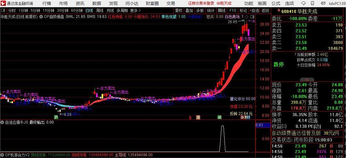Switch chart to 分时 view
This screenshot has width=346, height=158.
tap(12, 10)
